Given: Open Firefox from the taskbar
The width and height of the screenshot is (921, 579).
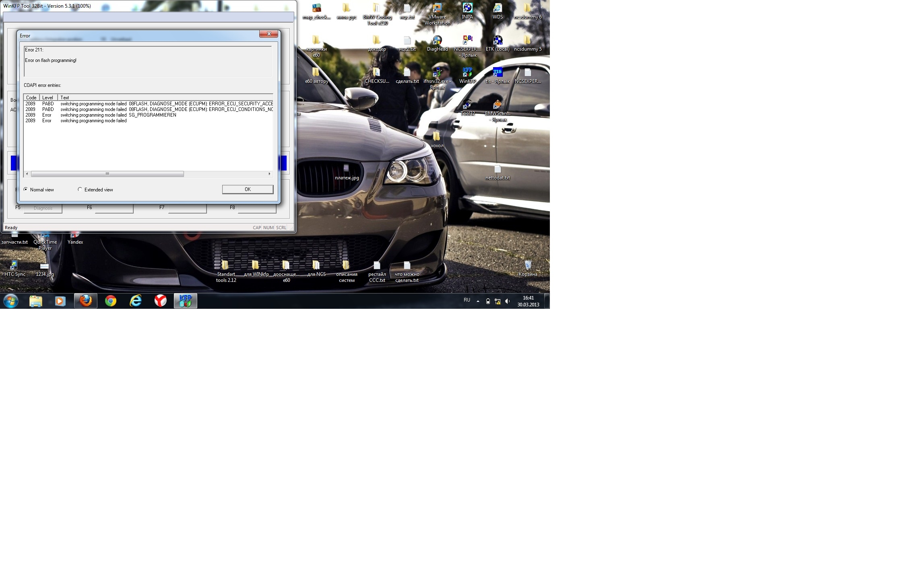Looking at the screenshot, I should (86, 301).
